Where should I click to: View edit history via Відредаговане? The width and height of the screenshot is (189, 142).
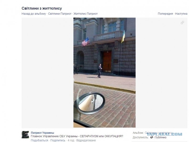pyautogui.click(x=86, y=140)
